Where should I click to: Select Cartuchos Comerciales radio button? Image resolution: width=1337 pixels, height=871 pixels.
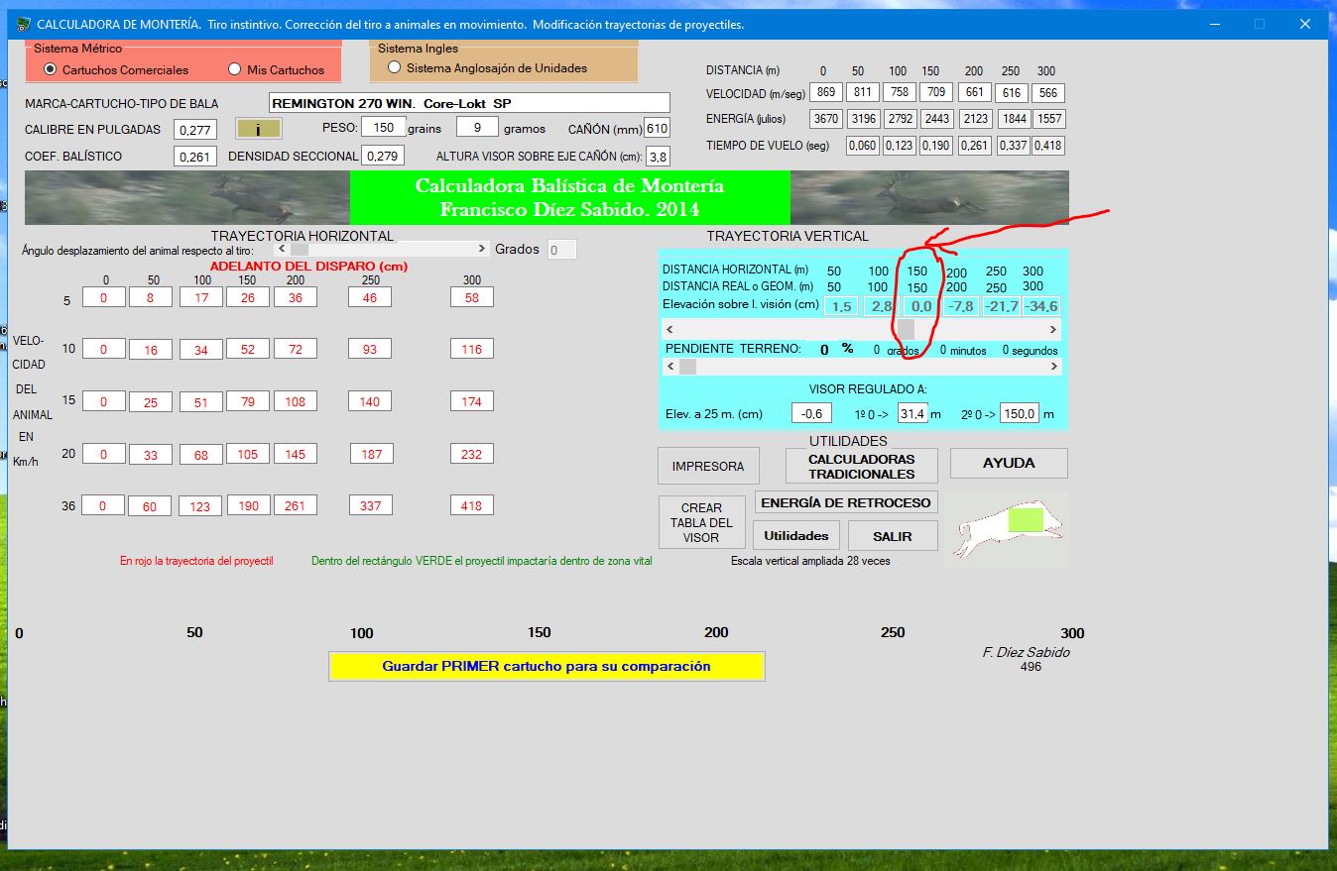pos(51,69)
